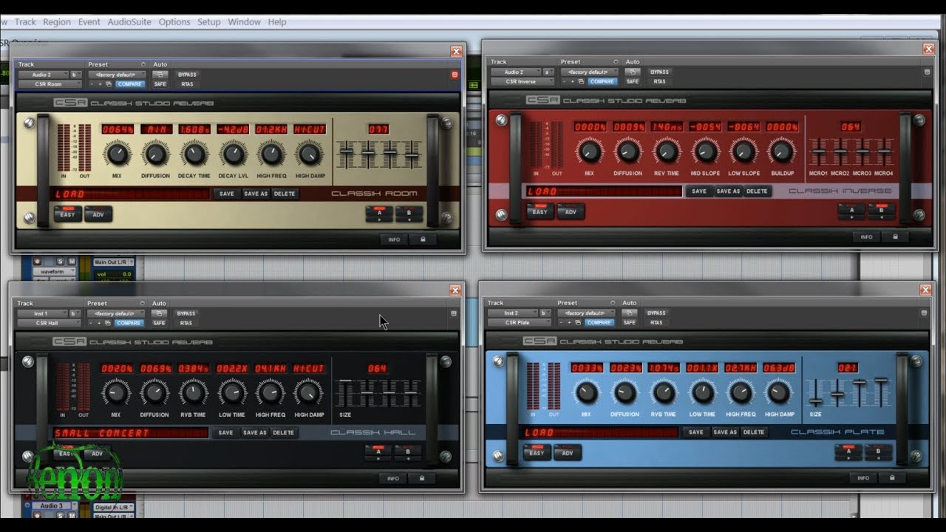Click the RTAS button in CSR Room
This screenshot has width=946, height=532.
point(187,84)
